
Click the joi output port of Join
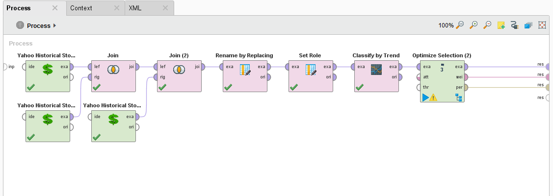click(x=137, y=67)
